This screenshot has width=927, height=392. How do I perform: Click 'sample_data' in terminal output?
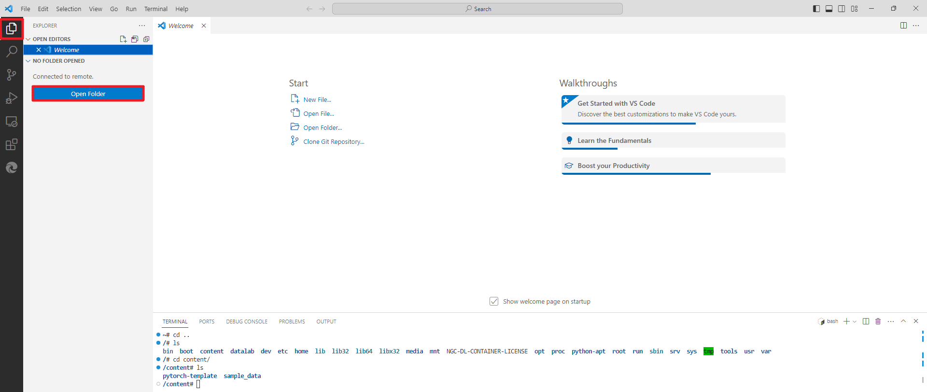(x=242, y=376)
